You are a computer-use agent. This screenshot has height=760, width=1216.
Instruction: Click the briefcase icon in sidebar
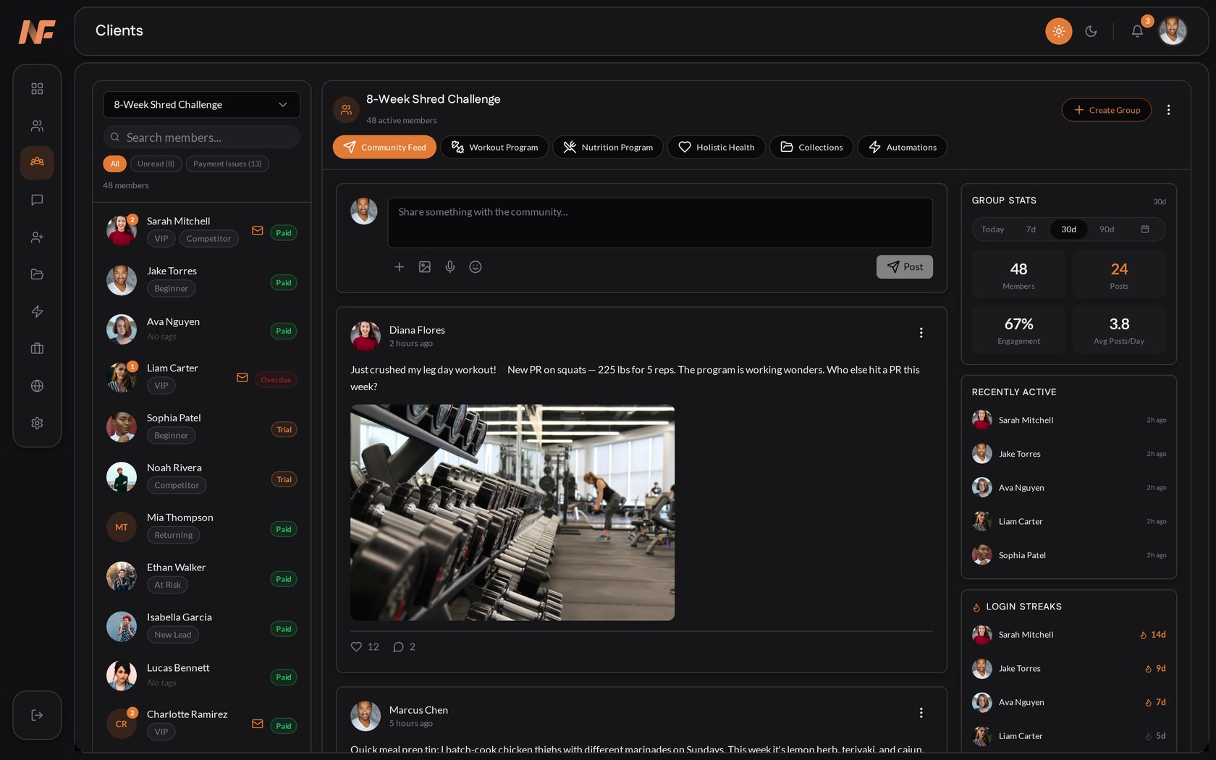click(37, 348)
